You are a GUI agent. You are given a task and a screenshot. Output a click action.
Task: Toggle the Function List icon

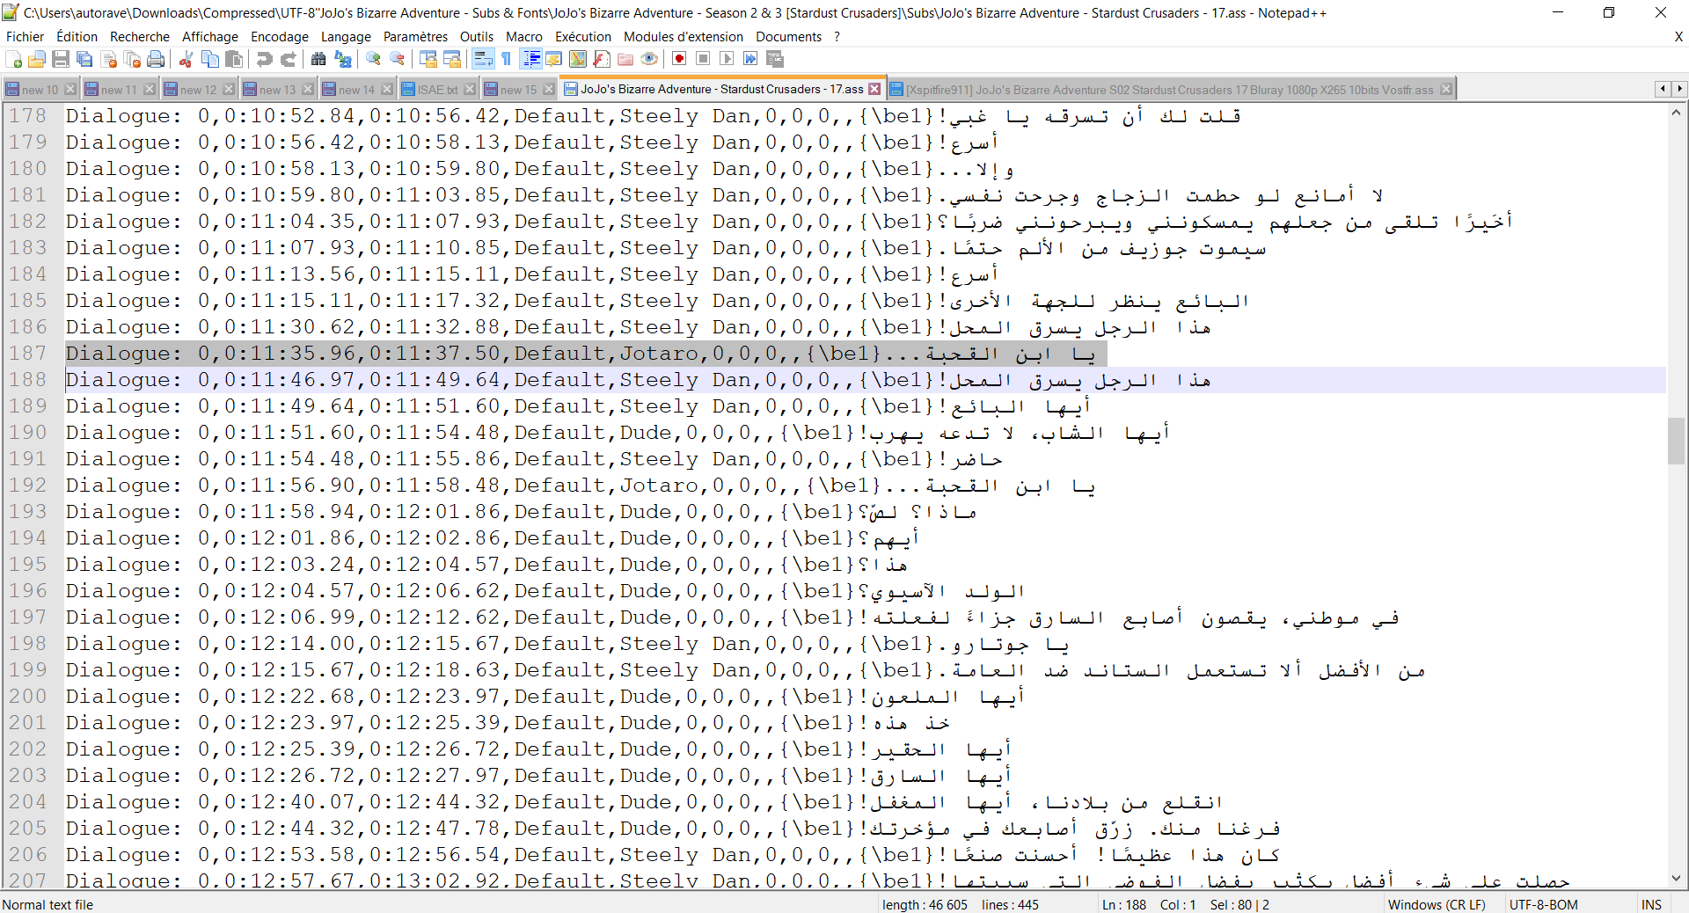(x=602, y=59)
